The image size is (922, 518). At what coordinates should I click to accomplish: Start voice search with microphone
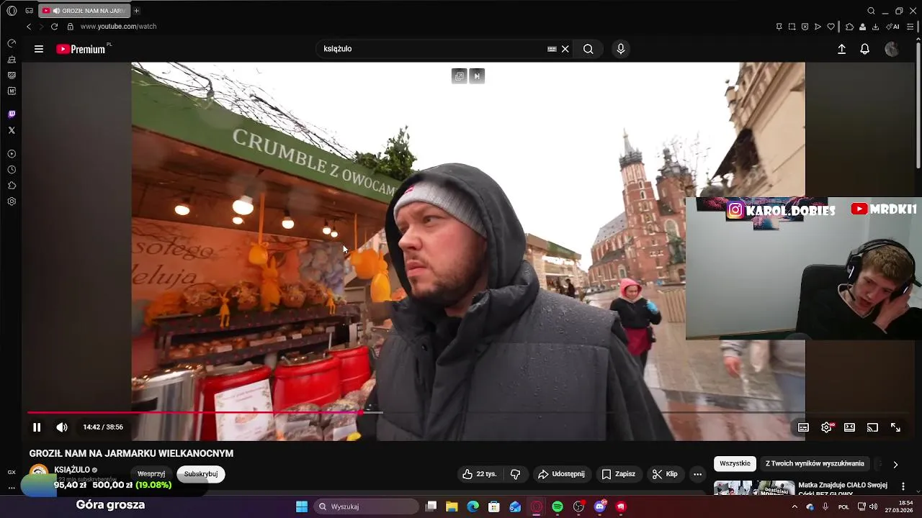point(621,49)
